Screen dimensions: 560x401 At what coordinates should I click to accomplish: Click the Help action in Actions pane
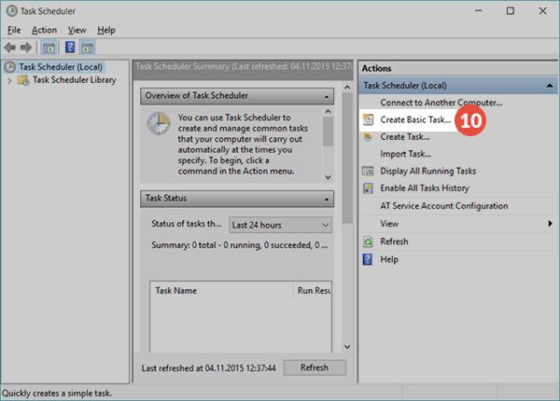pos(389,259)
